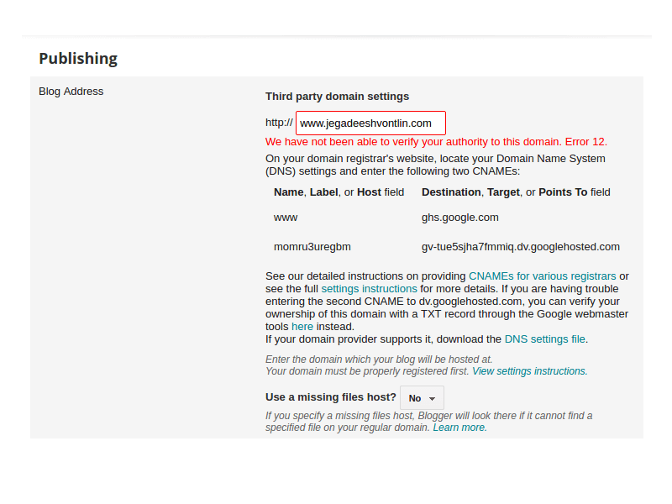Open the View settings instructions link
Screen dimensions: 672x504
coord(530,371)
